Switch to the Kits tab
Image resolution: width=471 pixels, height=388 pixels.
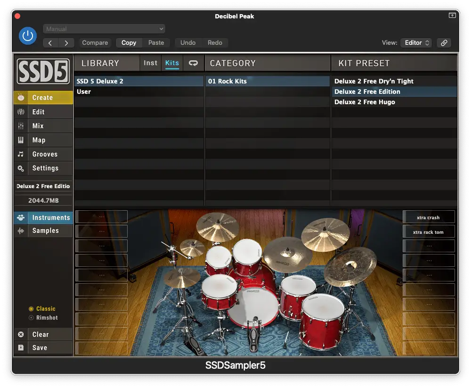(x=172, y=63)
